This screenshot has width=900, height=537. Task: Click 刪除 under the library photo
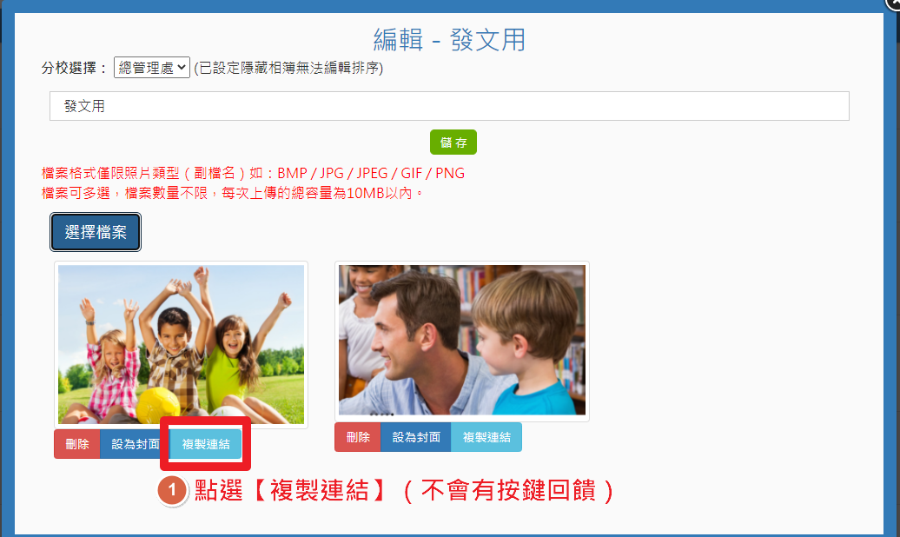pyautogui.click(x=358, y=437)
